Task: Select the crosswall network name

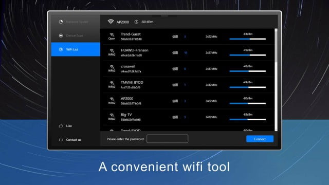Action: (x=128, y=66)
